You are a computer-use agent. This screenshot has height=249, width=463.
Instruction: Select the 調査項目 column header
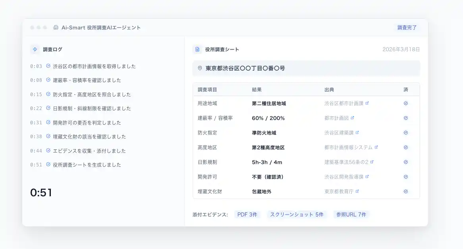click(207, 90)
